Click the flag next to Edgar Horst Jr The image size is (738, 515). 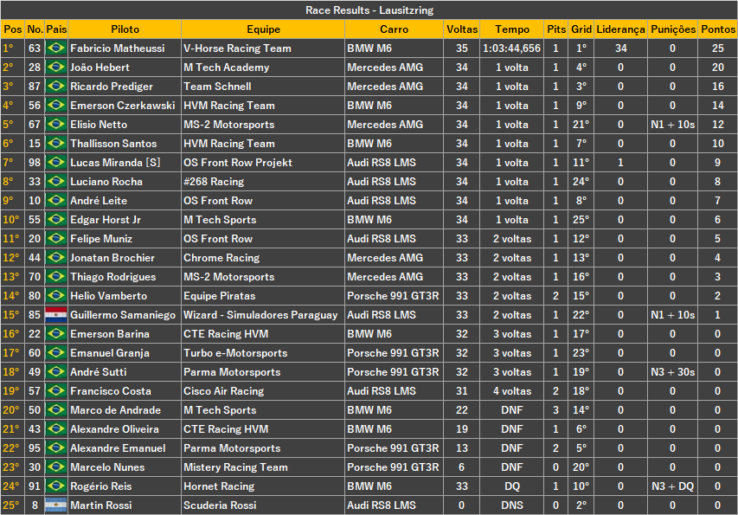(x=56, y=220)
